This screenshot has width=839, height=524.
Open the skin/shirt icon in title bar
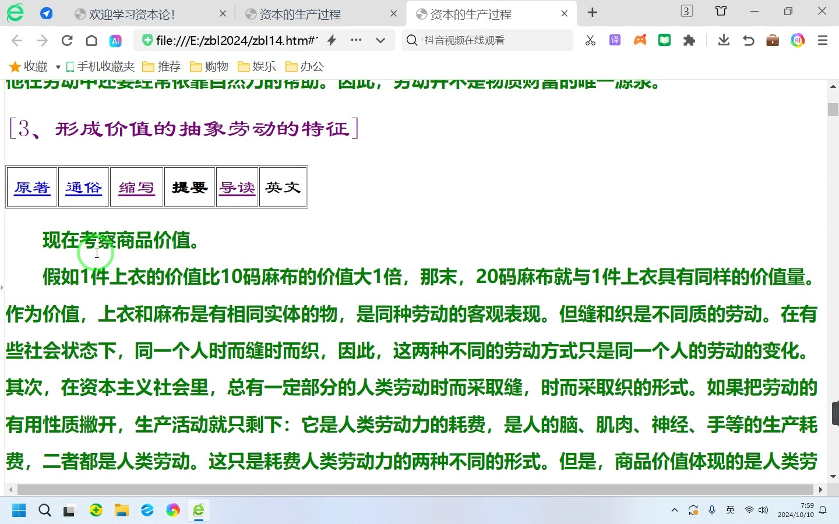pyautogui.click(x=721, y=11)
